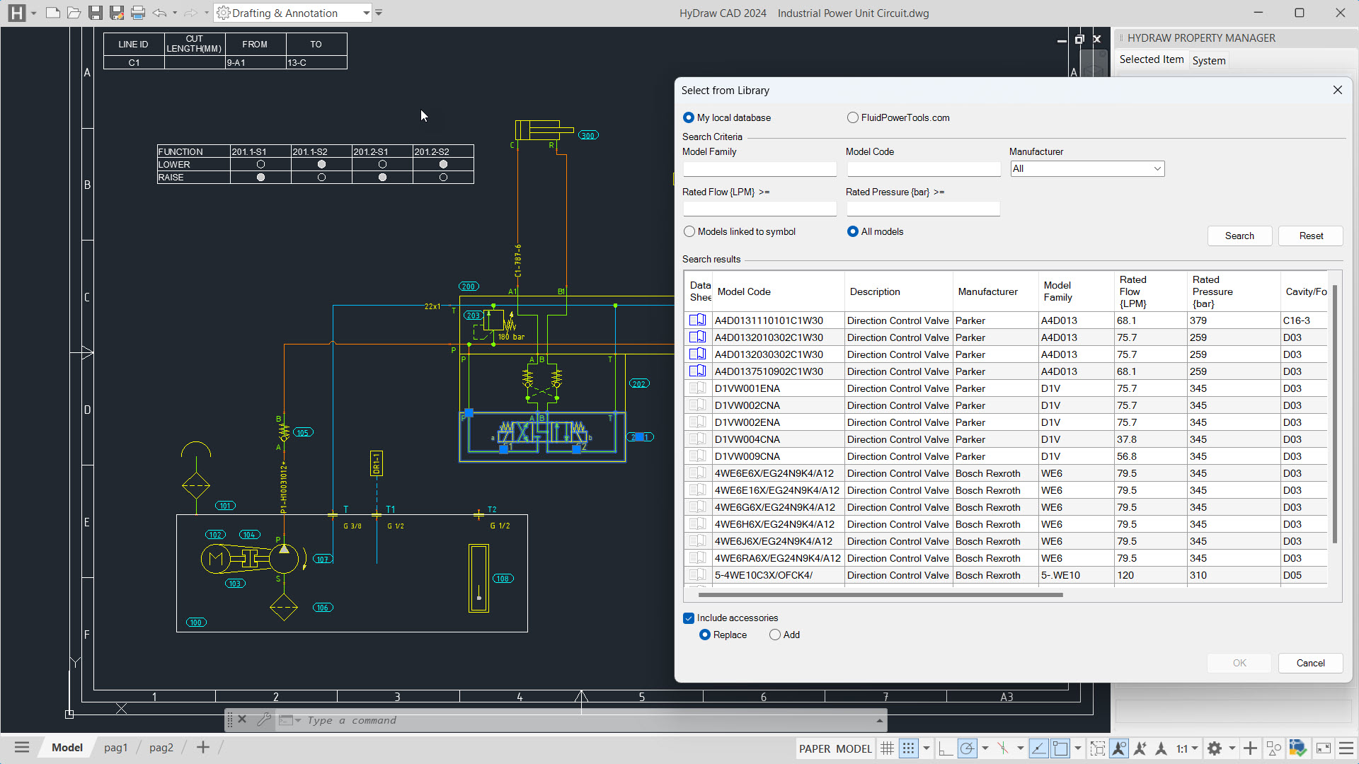Add new layout tab with plus
Viewport: 1359px width, 764px height.
[x=203, y=748]
